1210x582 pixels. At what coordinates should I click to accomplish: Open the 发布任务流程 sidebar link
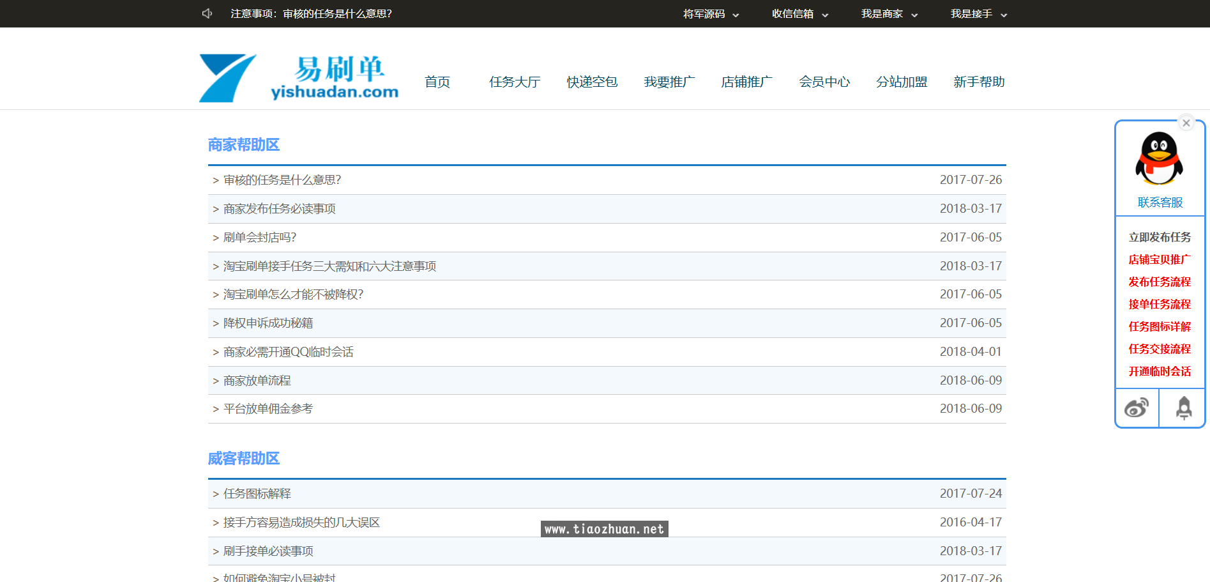(x=1160, y=282)
